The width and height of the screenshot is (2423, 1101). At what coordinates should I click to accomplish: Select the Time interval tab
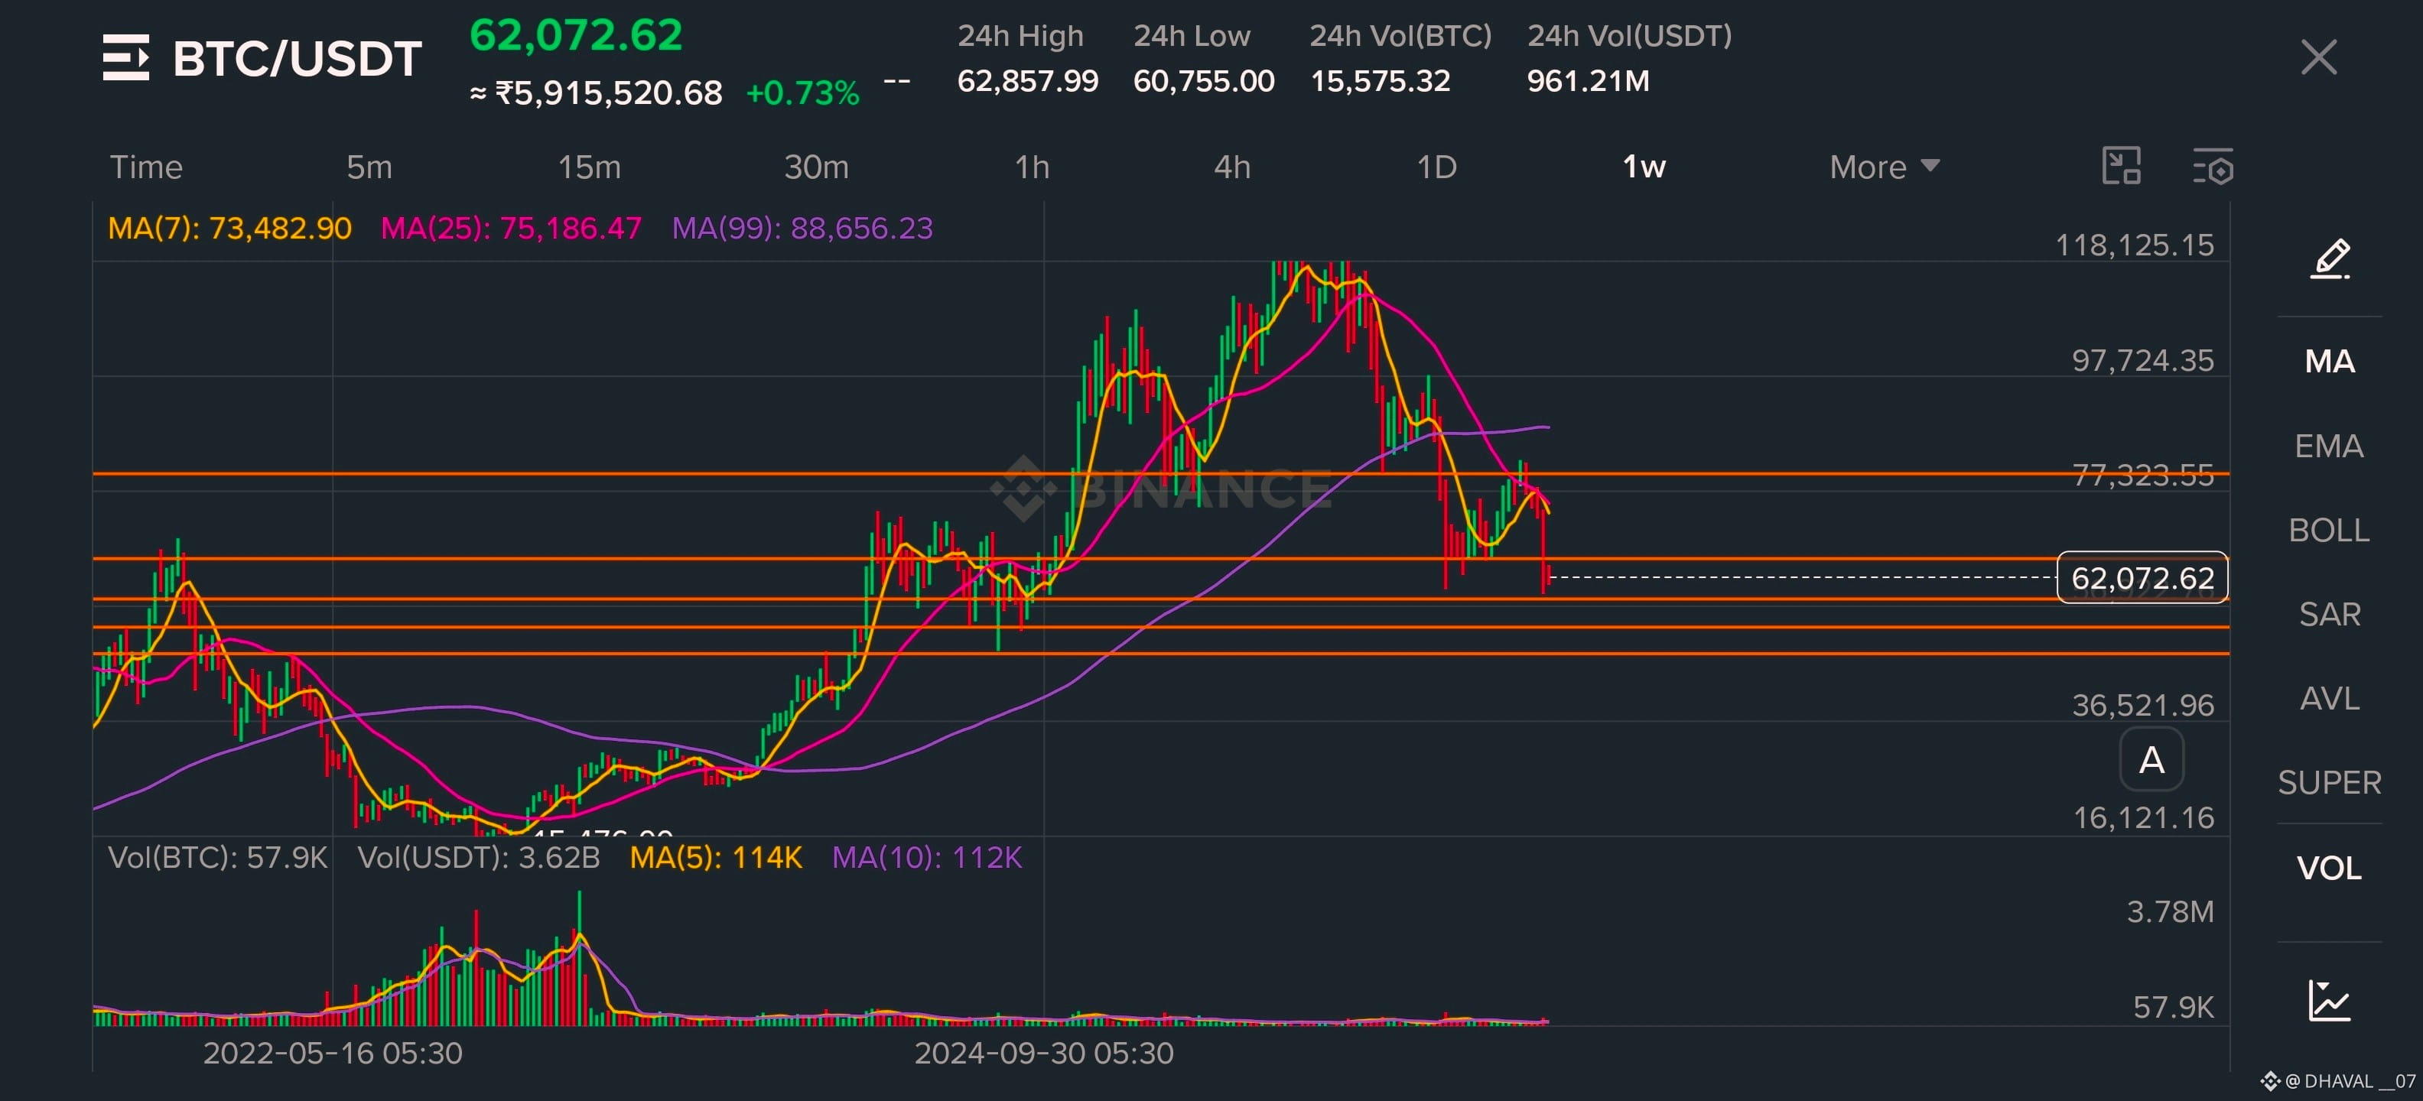(x=146, y=167)
